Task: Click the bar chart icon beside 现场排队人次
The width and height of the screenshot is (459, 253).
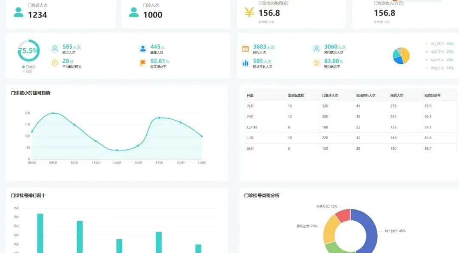Action: pos(246,63)
